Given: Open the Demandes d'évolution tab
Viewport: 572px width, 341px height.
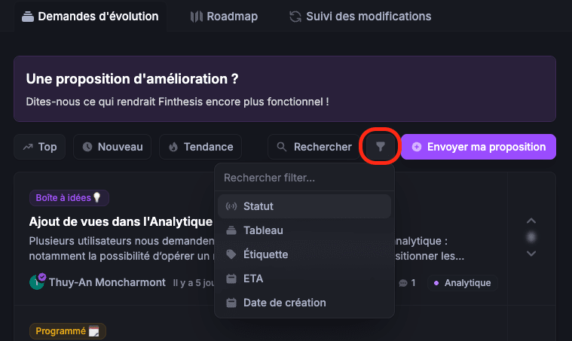Looking at the screenshot, I should click(90, 16).
